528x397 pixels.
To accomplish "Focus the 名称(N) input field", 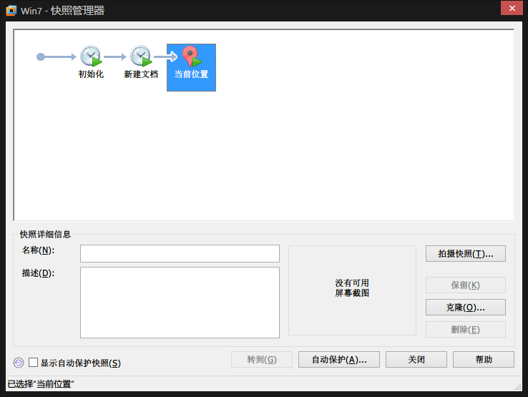I will pos(180,253).
